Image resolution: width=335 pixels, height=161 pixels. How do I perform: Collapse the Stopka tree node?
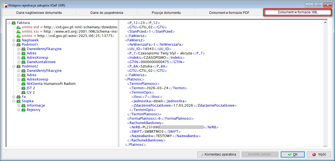click(14, 101)
